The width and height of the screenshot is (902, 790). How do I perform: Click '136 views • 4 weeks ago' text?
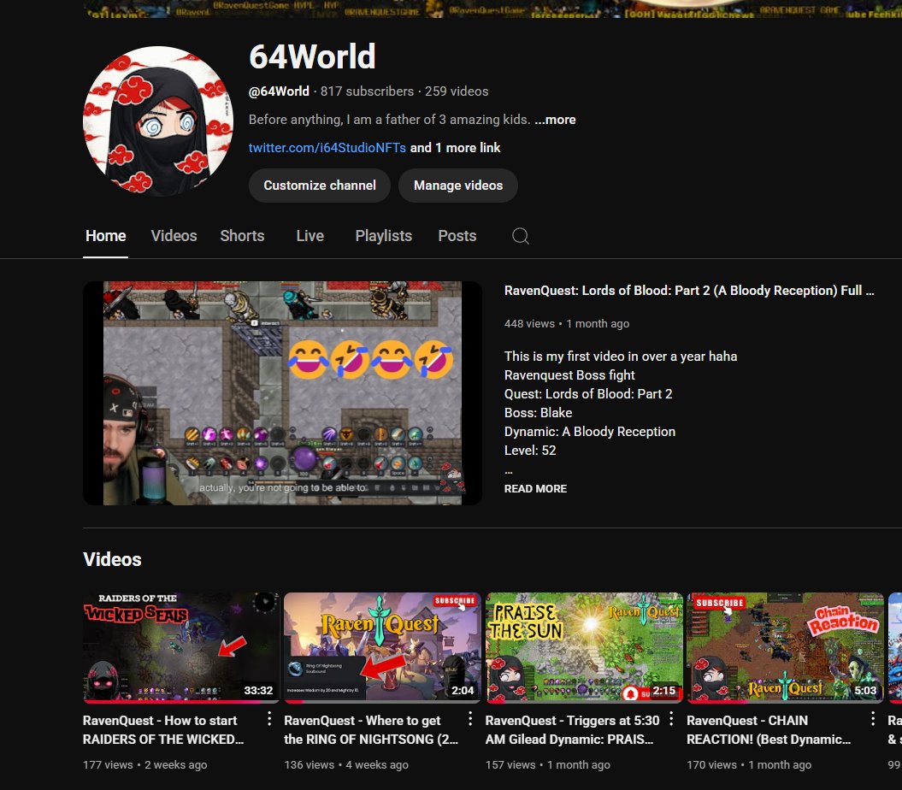click(346, 764)
